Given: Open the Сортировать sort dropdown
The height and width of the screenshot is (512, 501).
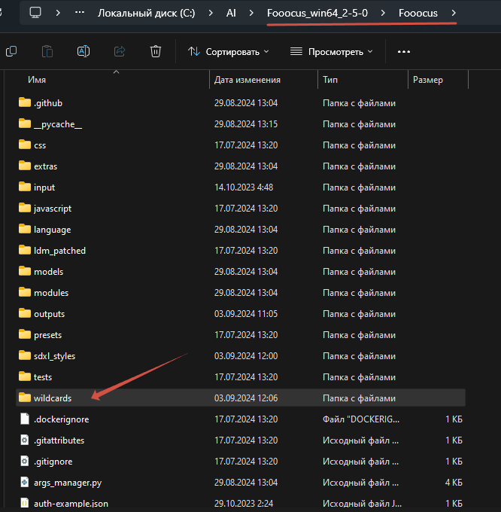Looking at the screenshot, I should pyautogui.click(x=229, y=52).
